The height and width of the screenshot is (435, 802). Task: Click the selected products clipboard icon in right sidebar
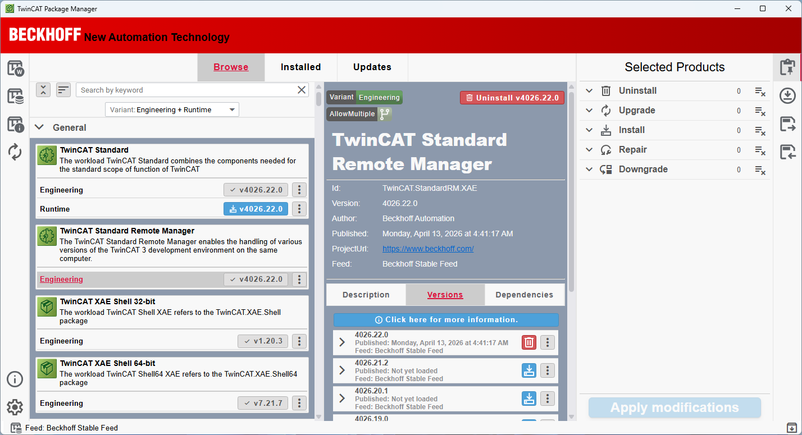pos(787,67)
